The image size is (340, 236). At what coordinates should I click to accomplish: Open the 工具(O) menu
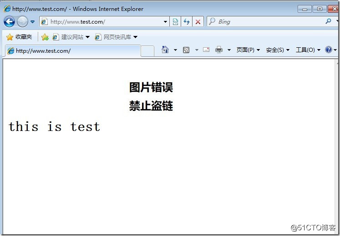click(308, 50)
